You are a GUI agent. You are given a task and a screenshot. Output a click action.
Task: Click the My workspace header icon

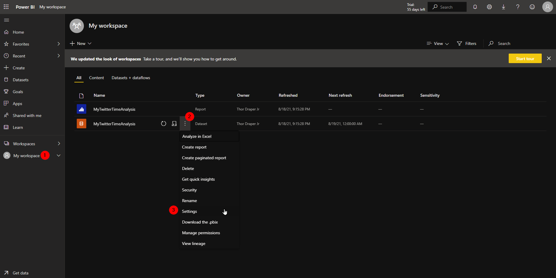tap(77, 26)
